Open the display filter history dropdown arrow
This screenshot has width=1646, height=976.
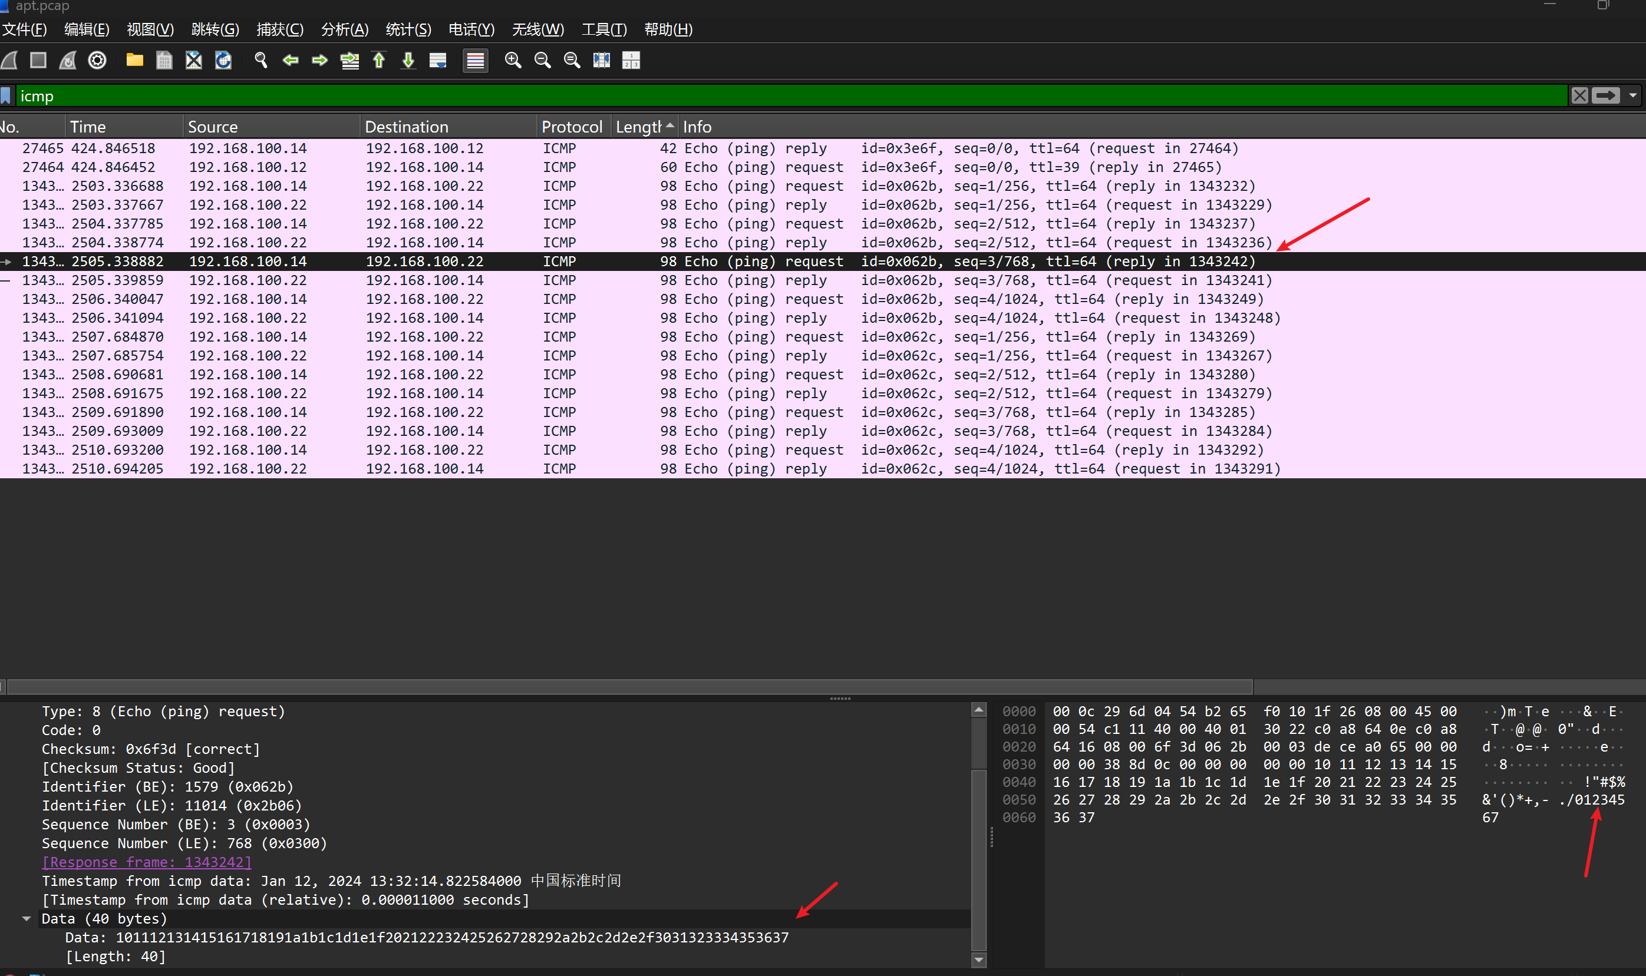[1633, 96]
